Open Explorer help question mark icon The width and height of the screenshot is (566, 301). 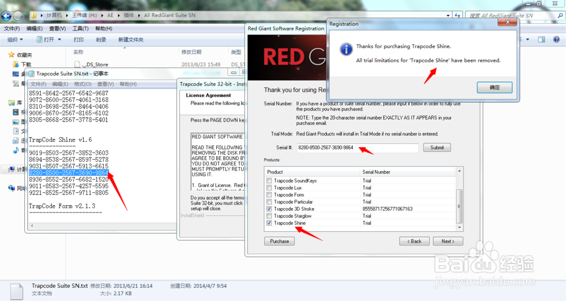pos(556,39)
